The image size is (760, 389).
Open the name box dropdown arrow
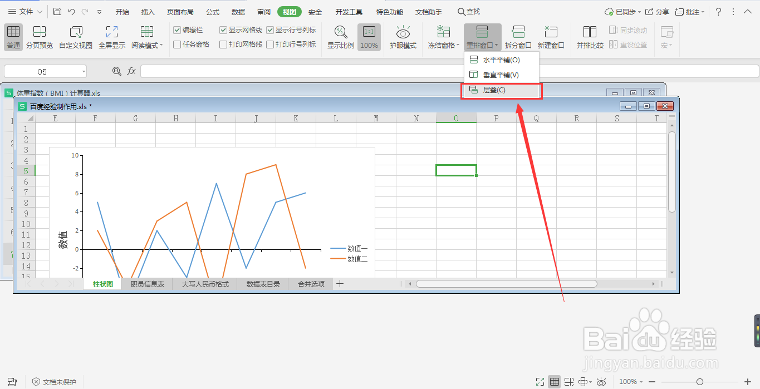pos(84,71)
